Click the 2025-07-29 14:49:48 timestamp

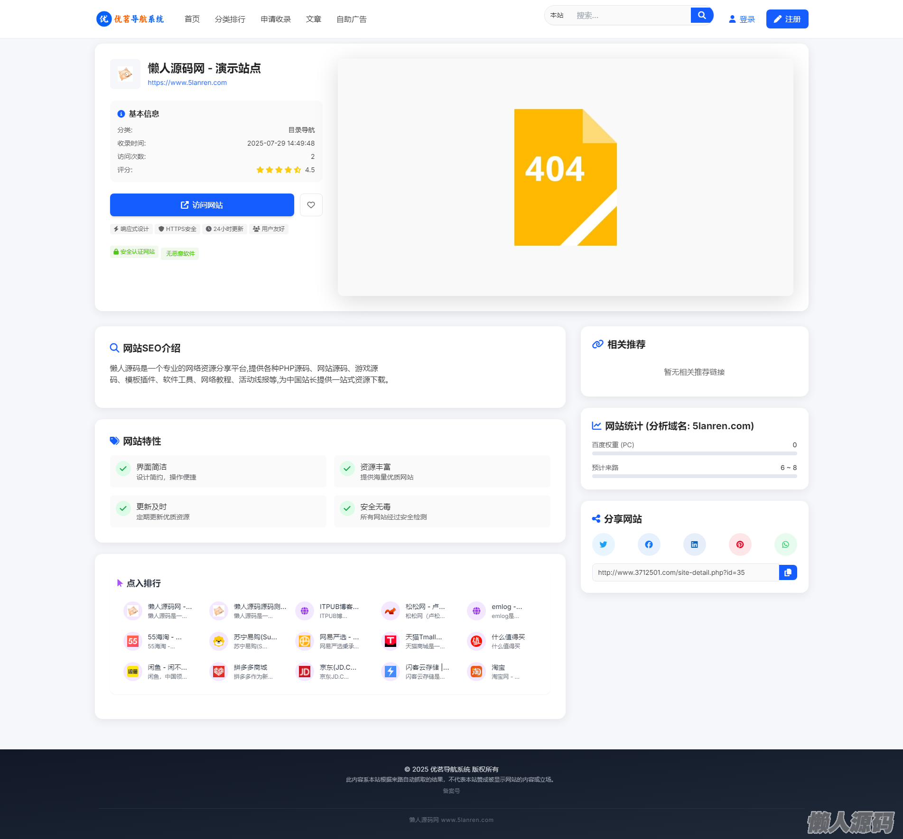pyautogui.click(x=281, y=143)
